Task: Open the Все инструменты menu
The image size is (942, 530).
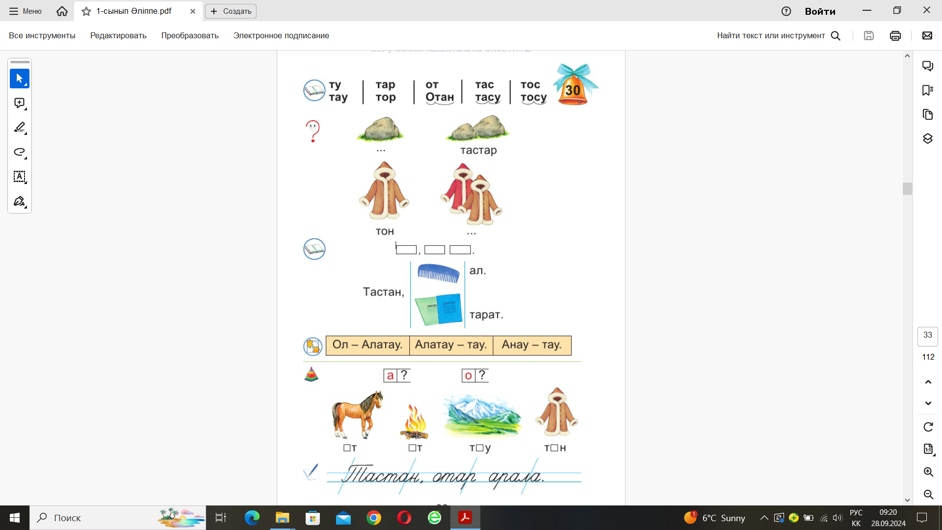Action: (42, 35)
